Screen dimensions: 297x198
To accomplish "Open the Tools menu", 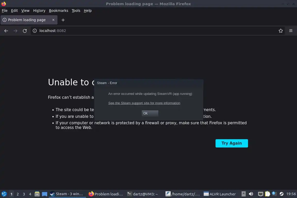I will (x=76, y=11).
